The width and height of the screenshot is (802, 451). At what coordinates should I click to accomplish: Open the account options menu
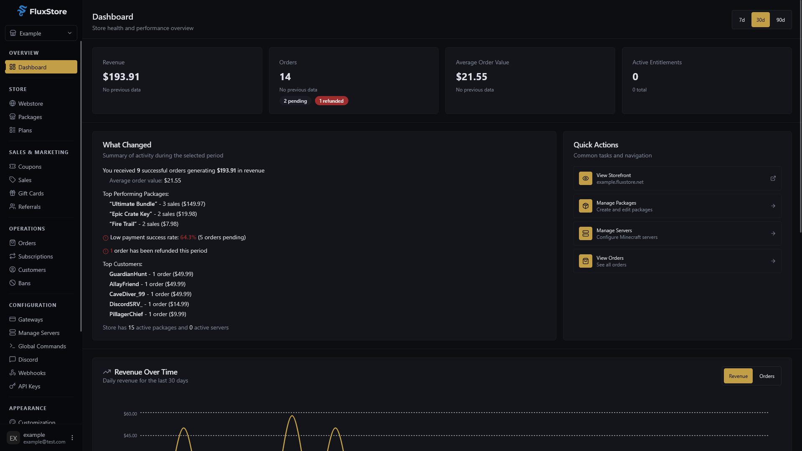tap(72, 437)
